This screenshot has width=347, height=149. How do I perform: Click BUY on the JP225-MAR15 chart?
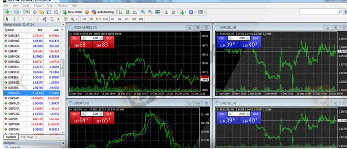click(x=109, y=38)
